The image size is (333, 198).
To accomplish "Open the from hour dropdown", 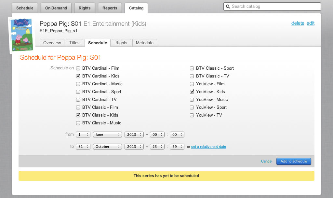I will [x=157, y=134].
